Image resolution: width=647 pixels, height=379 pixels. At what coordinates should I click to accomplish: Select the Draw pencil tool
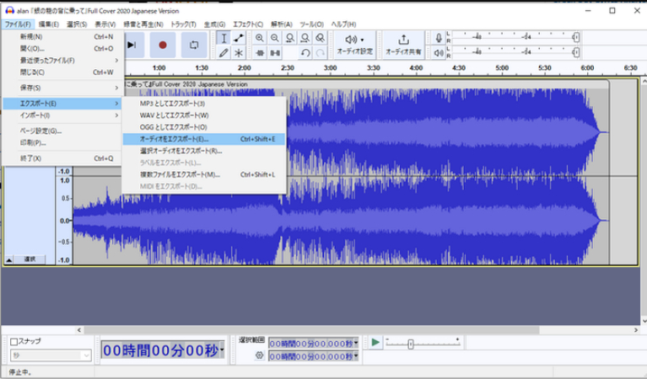[x=224, y=53]
